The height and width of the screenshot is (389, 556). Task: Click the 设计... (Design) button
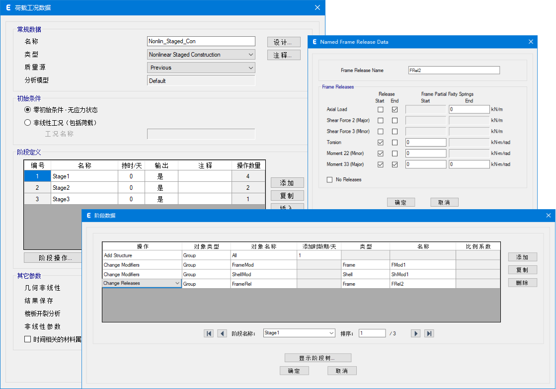pos(284,42)
